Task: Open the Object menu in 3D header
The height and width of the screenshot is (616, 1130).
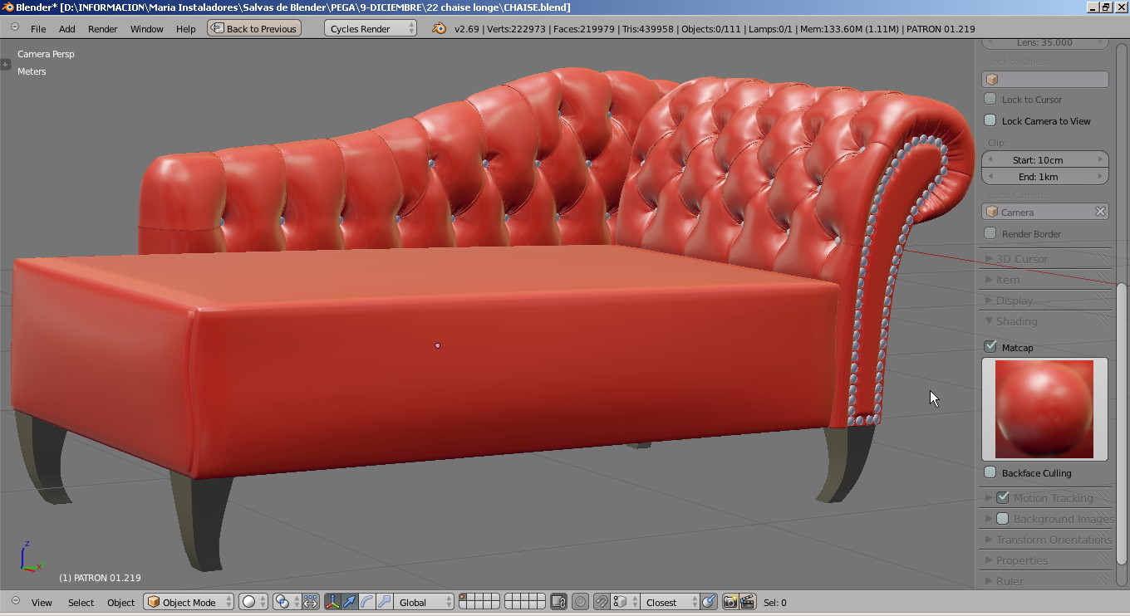Action: click(x=121, y=603)
